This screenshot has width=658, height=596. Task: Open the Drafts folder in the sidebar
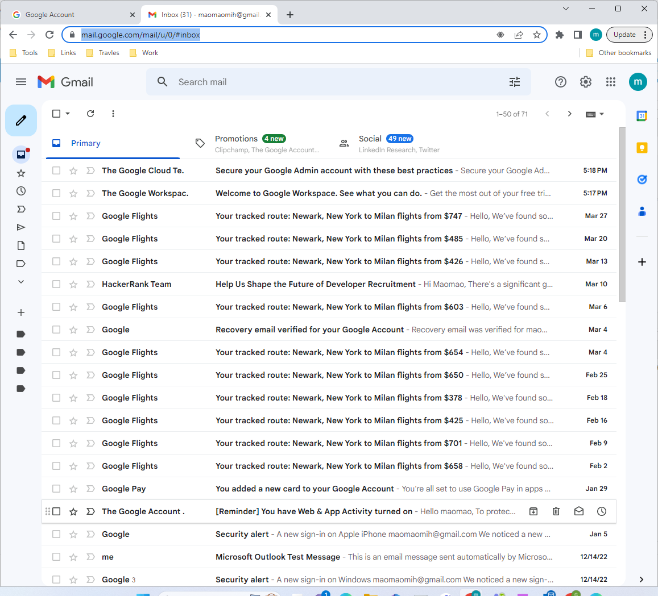21,245
